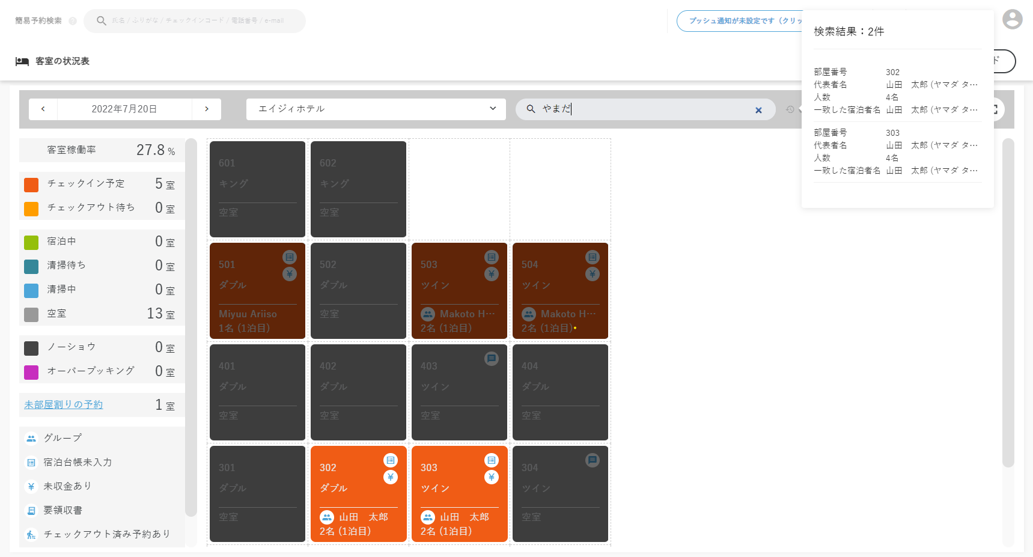1033x557 pixels.
Task: Advance to next date with right chevron
Action: pos(207,109)
